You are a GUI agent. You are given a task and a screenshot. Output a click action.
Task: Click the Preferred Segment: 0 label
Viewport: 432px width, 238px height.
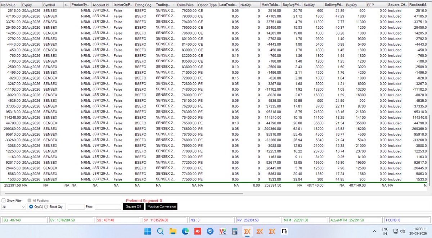(144, 201)
